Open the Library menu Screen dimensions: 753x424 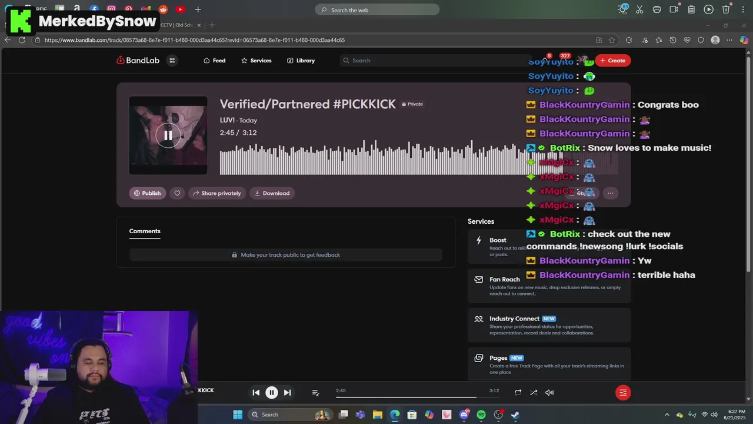[x=301, y=60]
